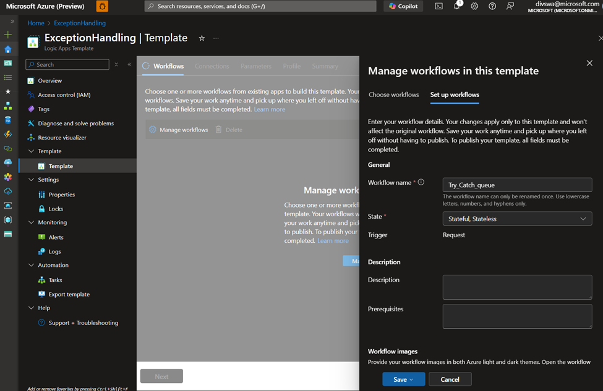Open Properties under Settings
The width and height of the screenshot is (603, 391).
click(61, 195)
